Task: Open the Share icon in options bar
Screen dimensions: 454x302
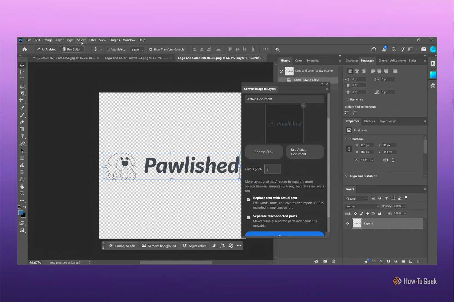Action: click(x=374, y=49)
